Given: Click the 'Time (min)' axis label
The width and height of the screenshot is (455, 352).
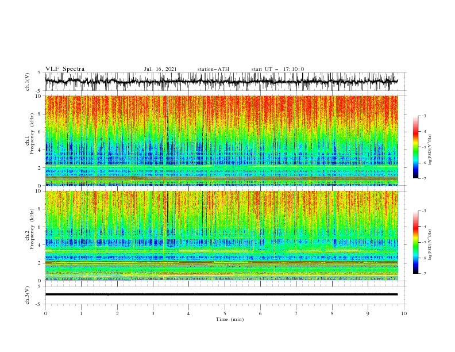Looking at the screenshot, I should [x=230, y=319].
